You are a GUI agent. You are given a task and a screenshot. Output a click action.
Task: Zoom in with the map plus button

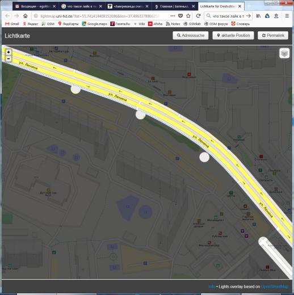[x=9, y=52]
